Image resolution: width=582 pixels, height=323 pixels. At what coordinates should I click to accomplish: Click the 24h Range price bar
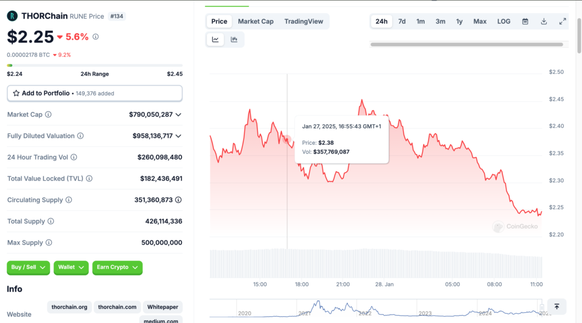pyautogui.click(x=95, y=66)
